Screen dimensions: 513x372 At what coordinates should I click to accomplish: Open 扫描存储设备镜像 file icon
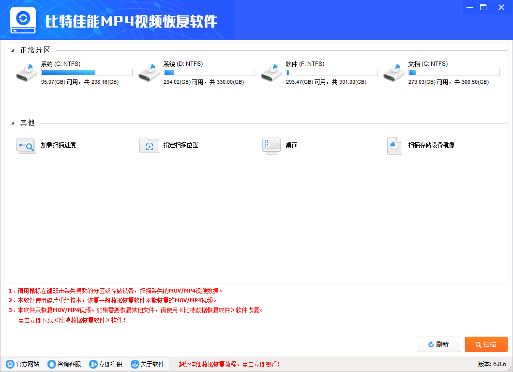pyautogui.click(x=394, y=146)
